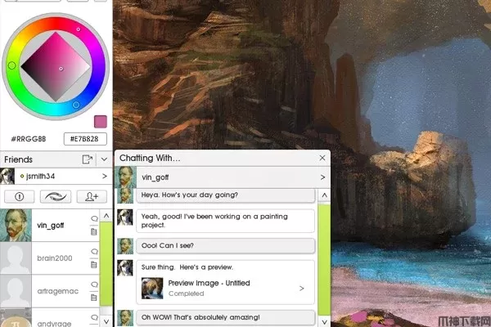491x327 pixels.
Task: Click vin_goff portrait in friends list
Action: click(x=16, y=226)
